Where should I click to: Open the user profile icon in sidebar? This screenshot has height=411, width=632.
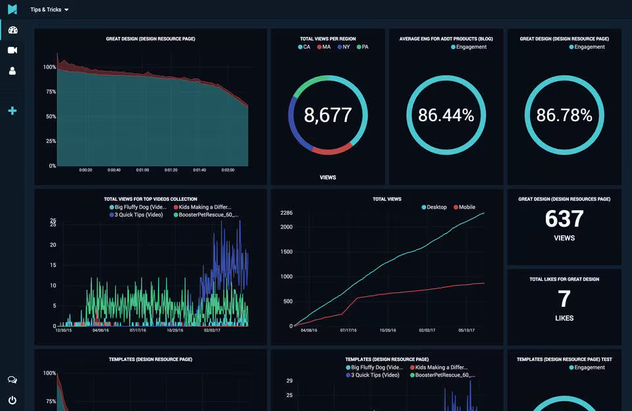(13, 71)
